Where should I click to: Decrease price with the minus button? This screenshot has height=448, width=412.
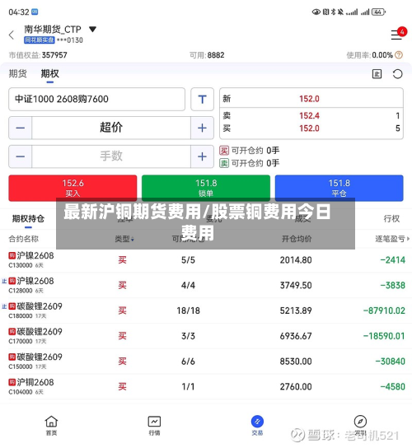20,128
